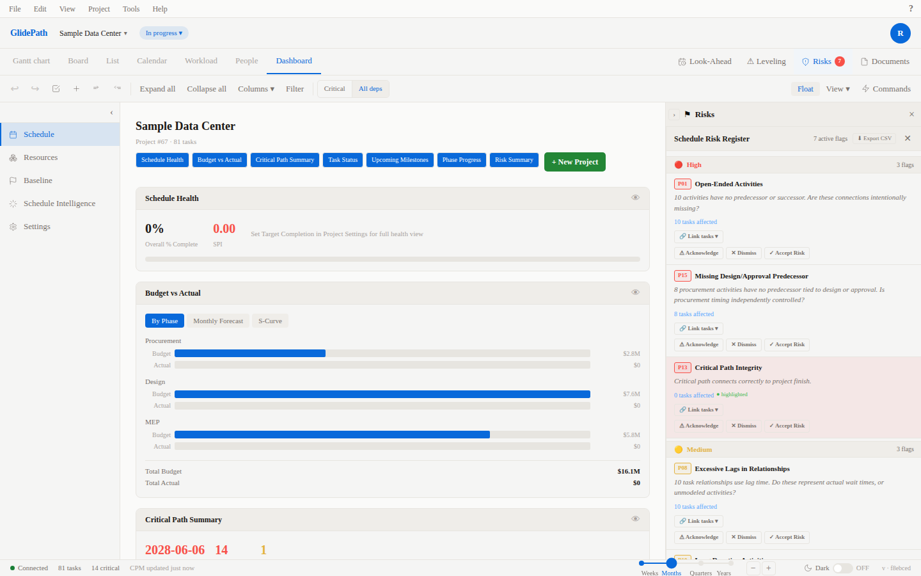Open the user avatar R menu
This screenshot has width=921, height=576.
tap(901, 33)
